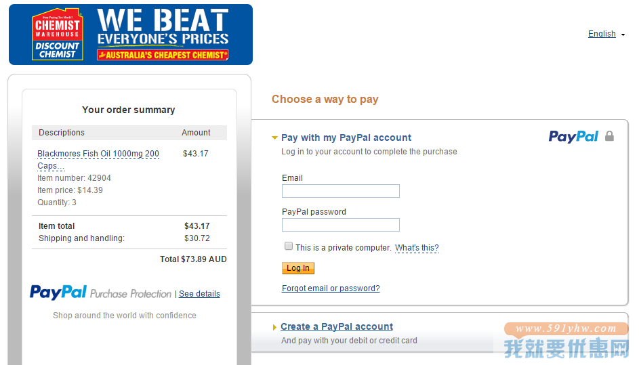
Task: Open the Forgot email or password link
Action: coord(331,288)
